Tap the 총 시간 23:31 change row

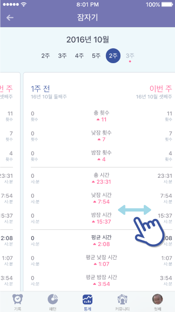(101, 179)
